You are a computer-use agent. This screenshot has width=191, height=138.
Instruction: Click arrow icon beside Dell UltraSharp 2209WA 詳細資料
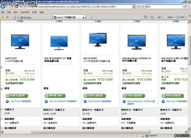pos(124,101)
